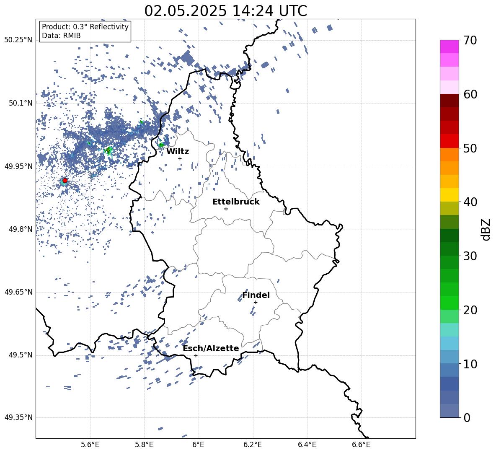The width and height of the screenshot is (496, 453).
Task: Click the 6.6°E longitude tick label
Action: [361, 445]
